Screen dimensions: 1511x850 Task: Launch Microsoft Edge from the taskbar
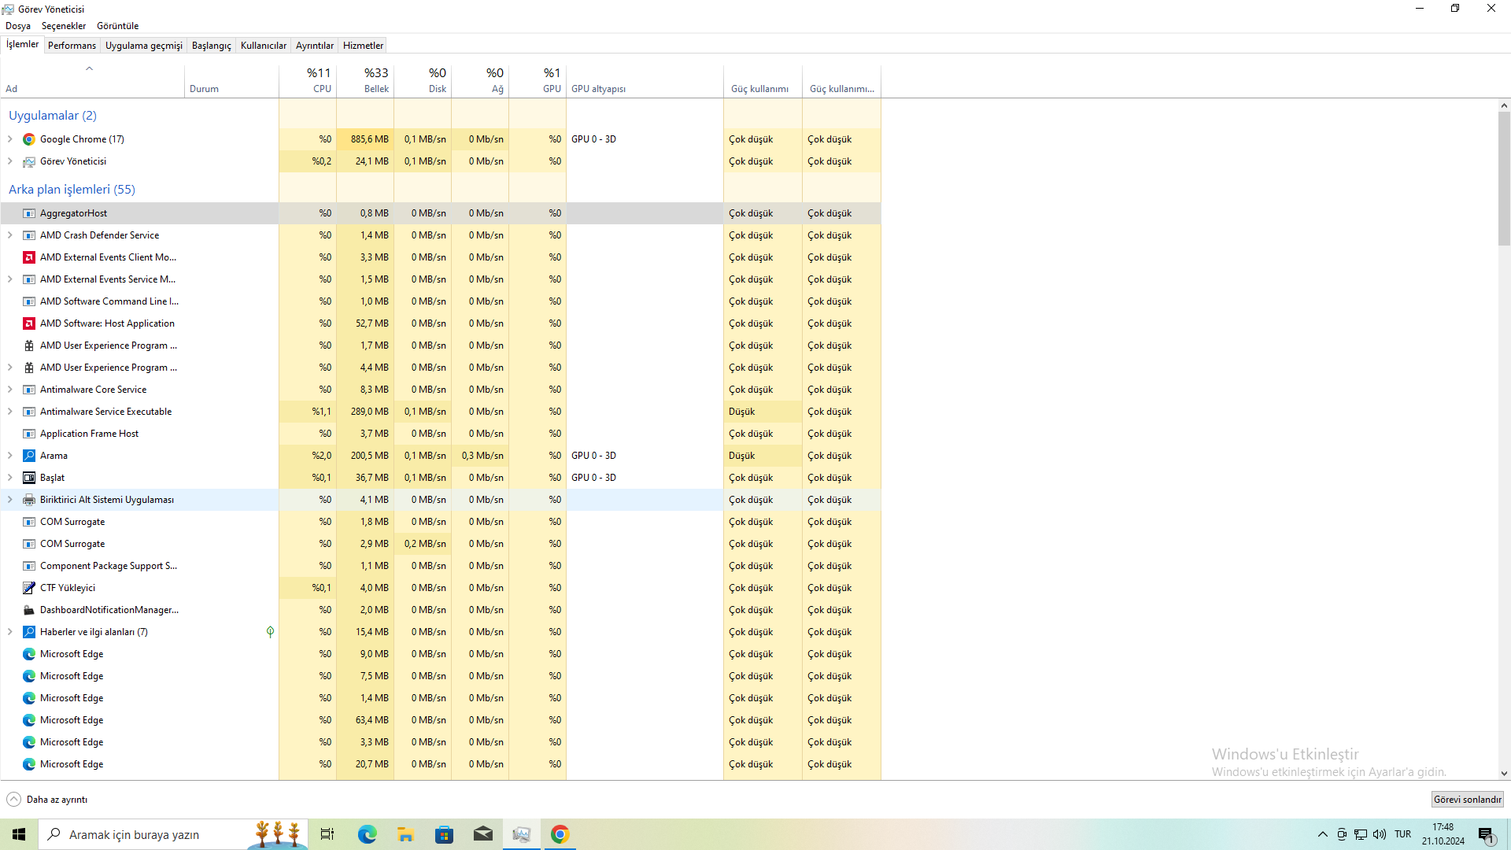[367, 834]
